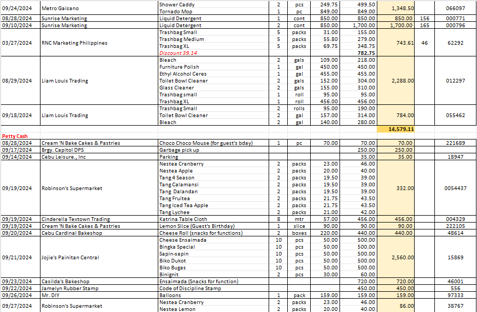This screenshot has height=312, width=477.
Task: Select Cebu Leisure., Inc supplier cell
Action: click(x=99, y=157)
